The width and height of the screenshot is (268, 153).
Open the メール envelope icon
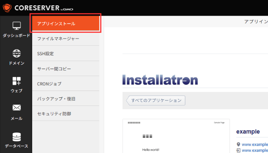tap(16, 108)
